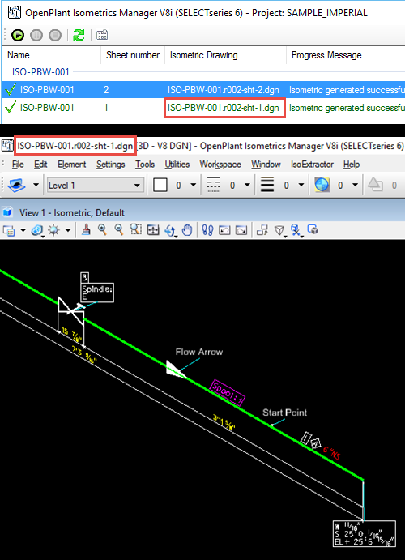Image resolution: width=405 pixels, height=560 pixels.
Task: Open the Level 1 combo box
Action: pyautogui.click(x=96, y=186)
